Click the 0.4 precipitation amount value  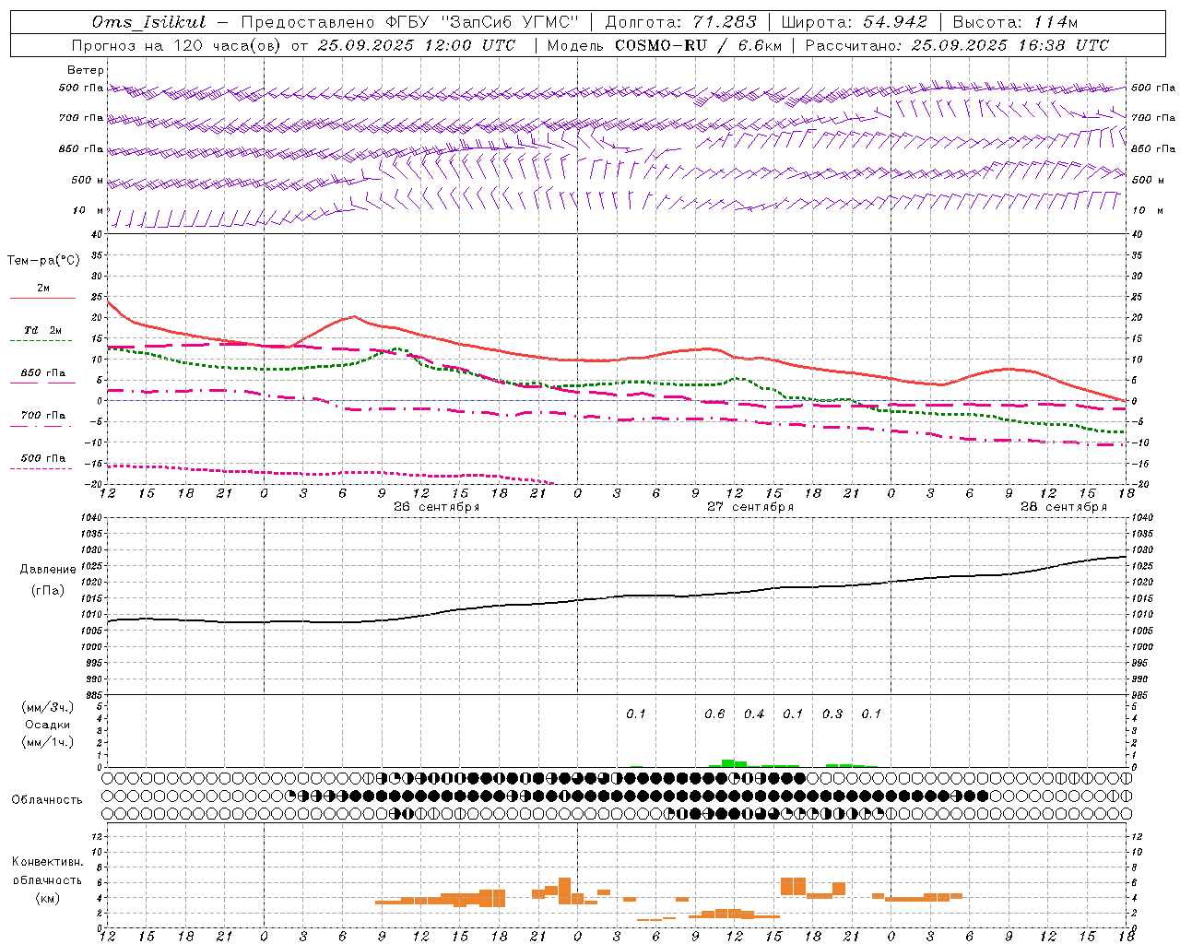[x=754, y=714]
